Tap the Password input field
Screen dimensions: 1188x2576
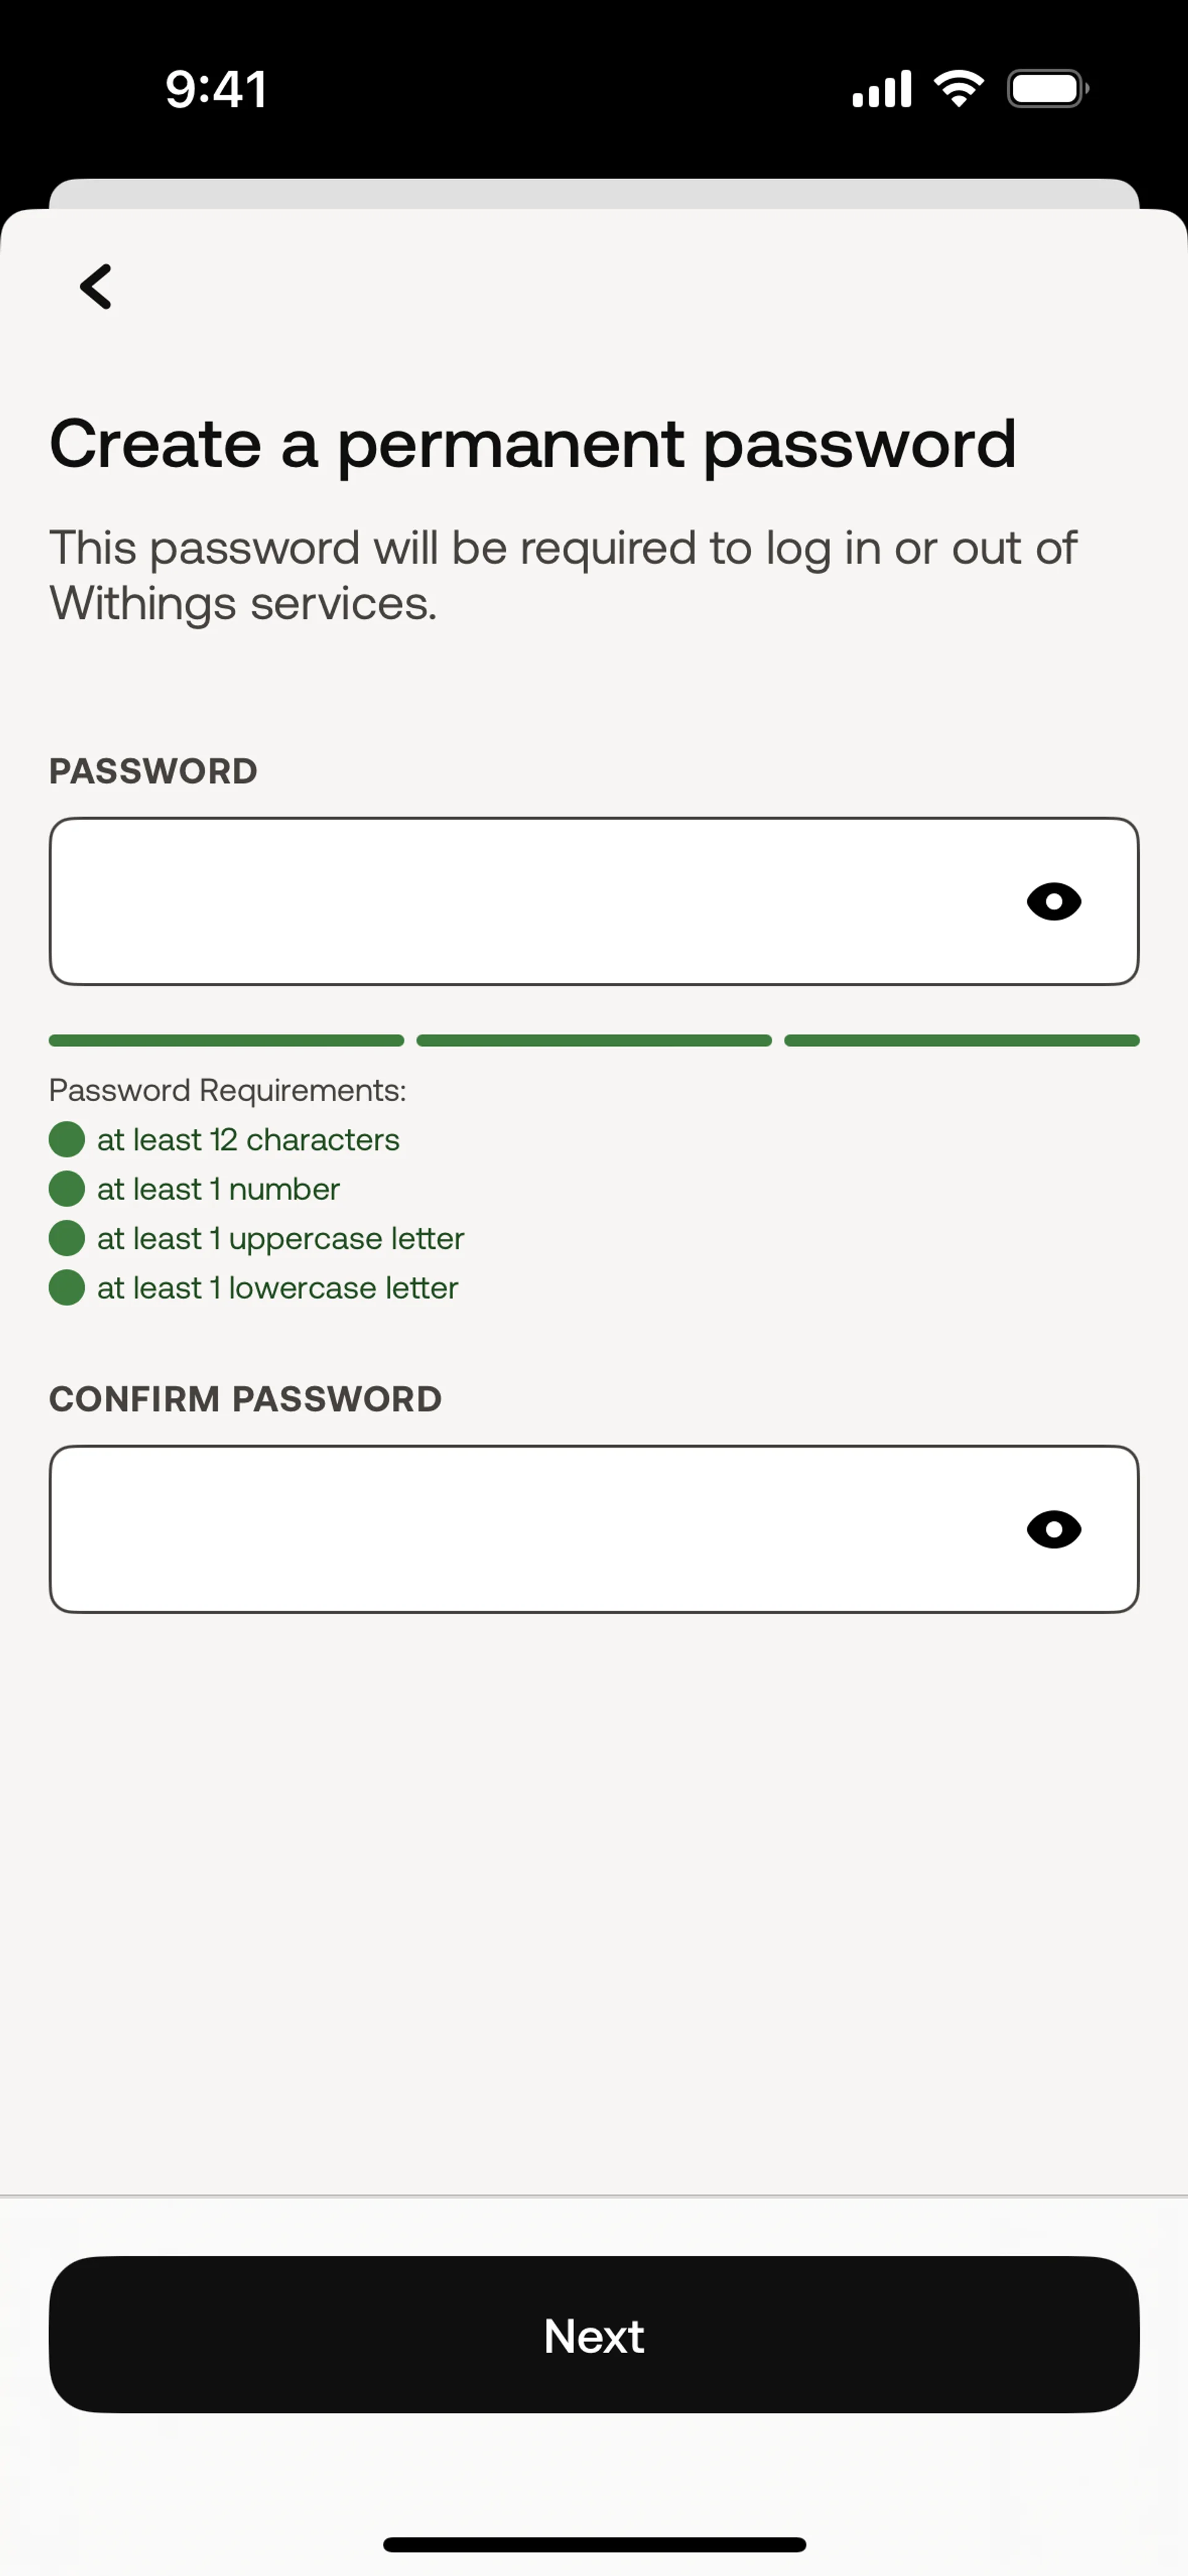point(594,901)
